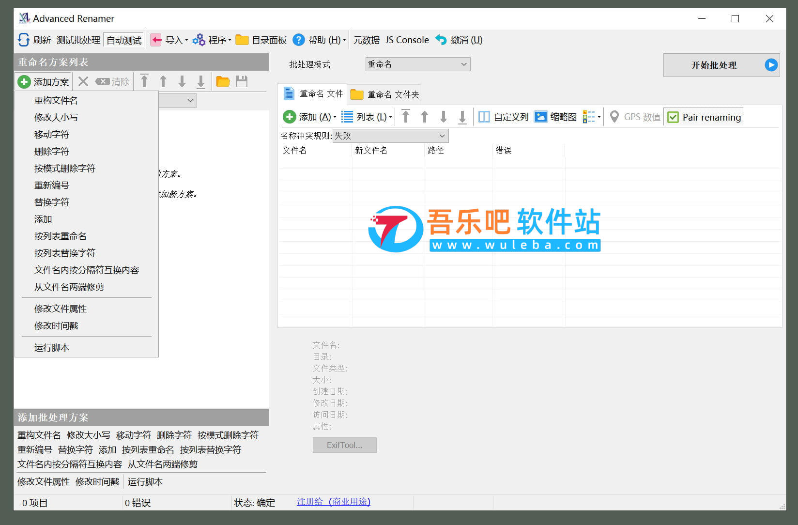Open the 程序 gears icon menu
This screenshot has height=525, width=798.
199,40
